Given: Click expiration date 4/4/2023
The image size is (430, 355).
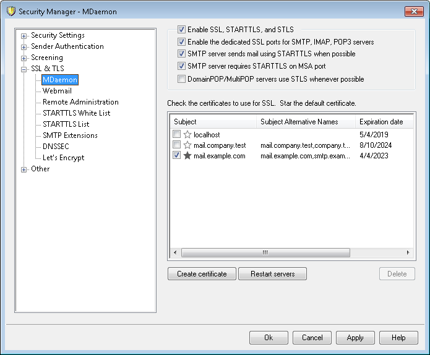Looking at the screenshot, I should point(374,156).
